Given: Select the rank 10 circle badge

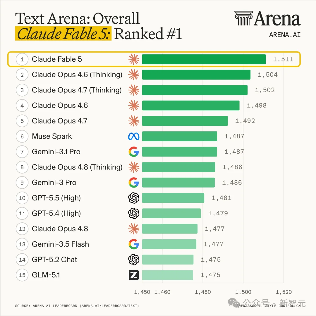Looking at the screenshot, I should [22, 198].
